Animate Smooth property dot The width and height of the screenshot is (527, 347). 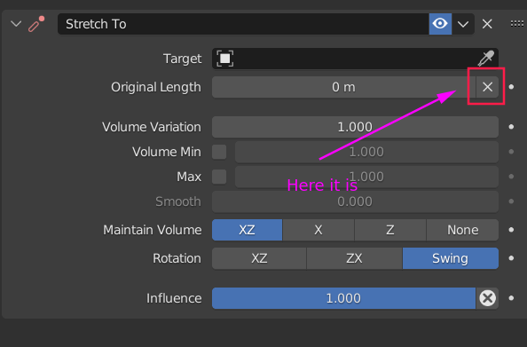pos(511,201)
